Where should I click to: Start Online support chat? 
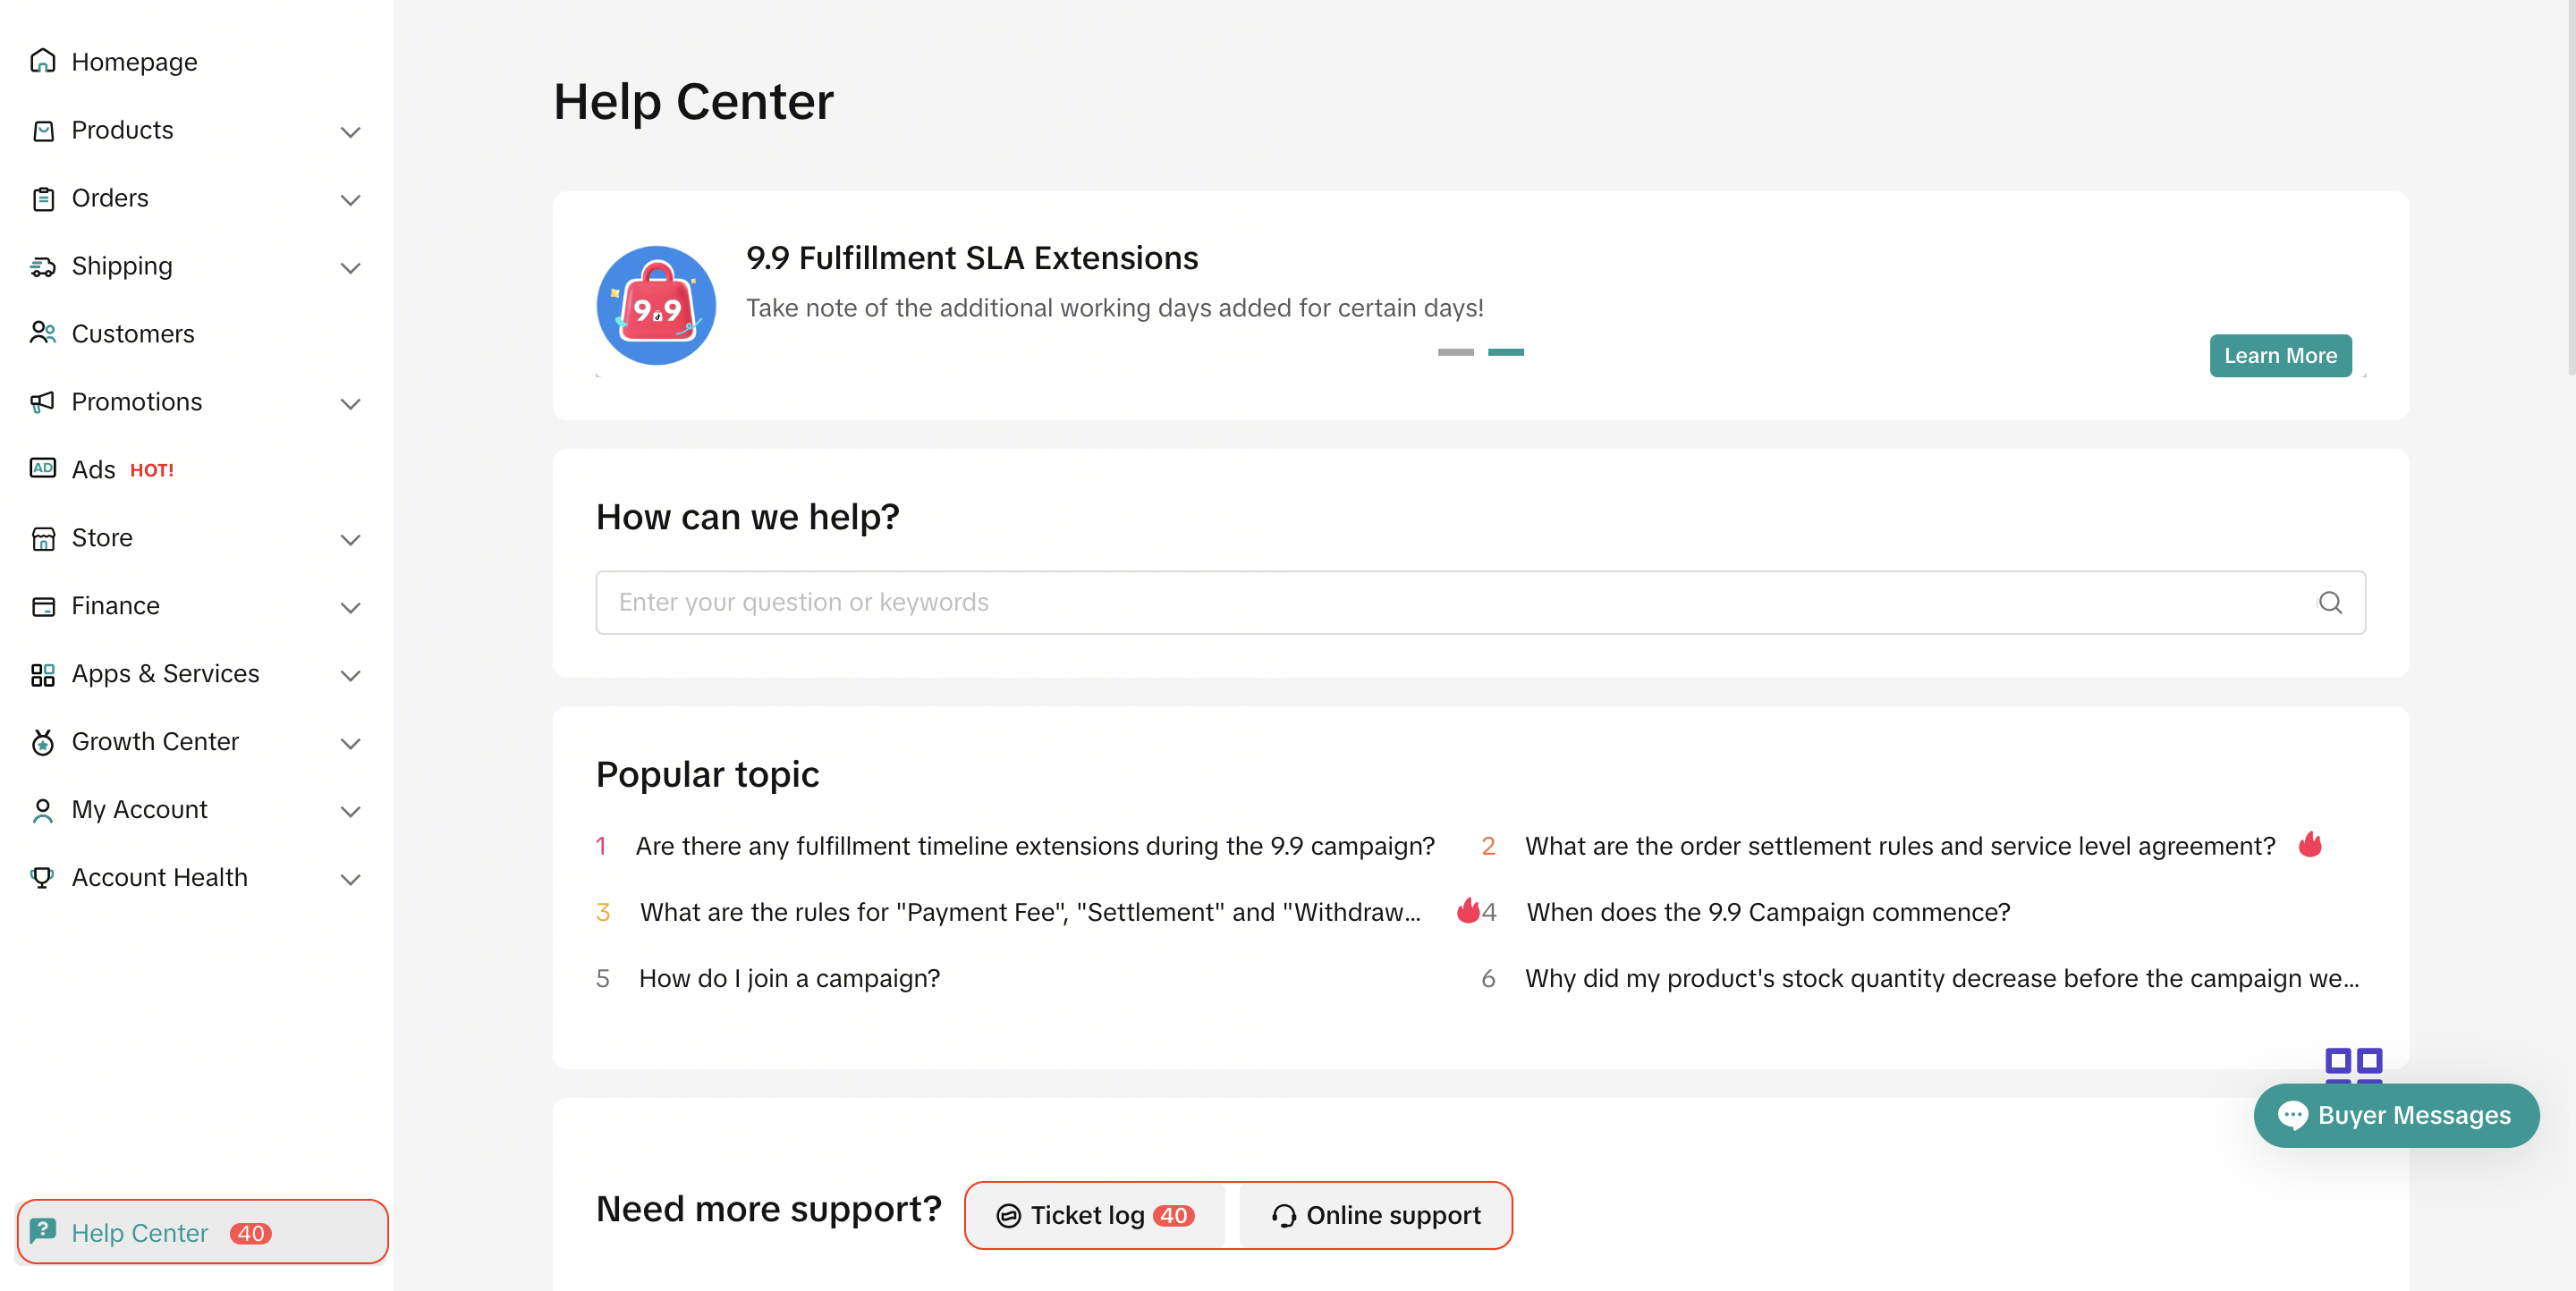(1375, 1215)
